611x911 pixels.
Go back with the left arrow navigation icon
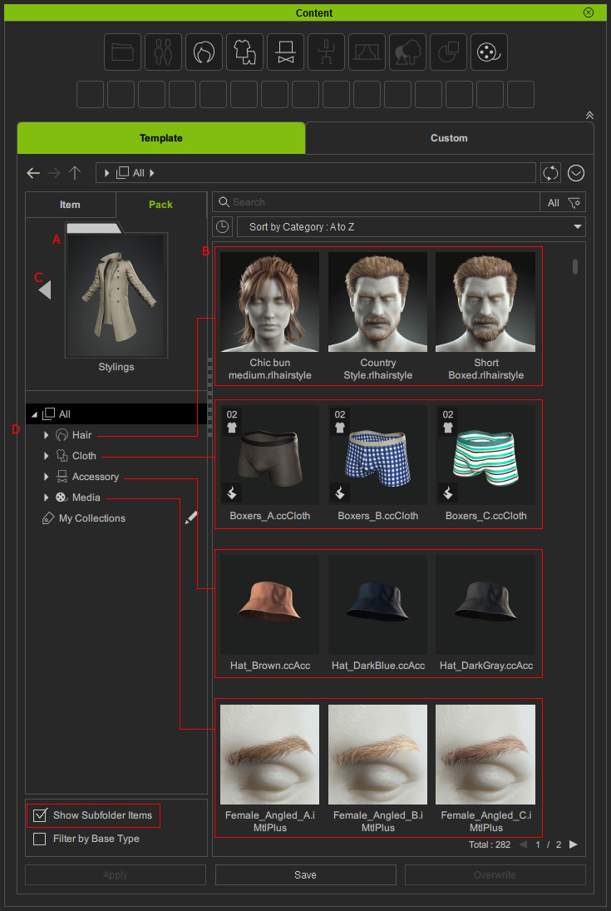click(x=33, y=173)
